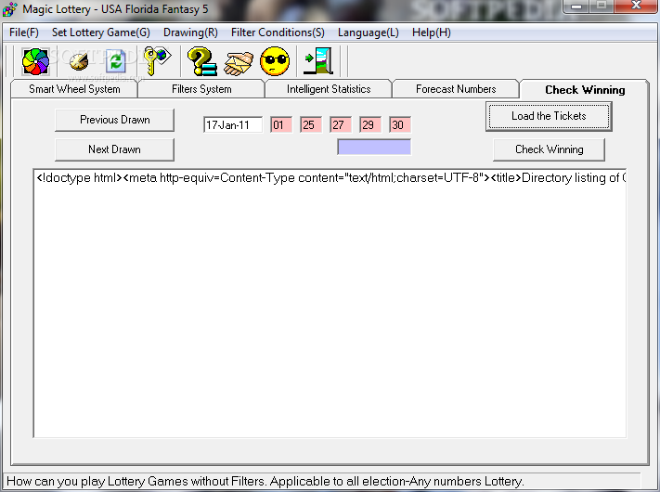Click the drawn number 27 box
Image resolution: width=660 pixels, height=492 pixels.
pos(341,124)
